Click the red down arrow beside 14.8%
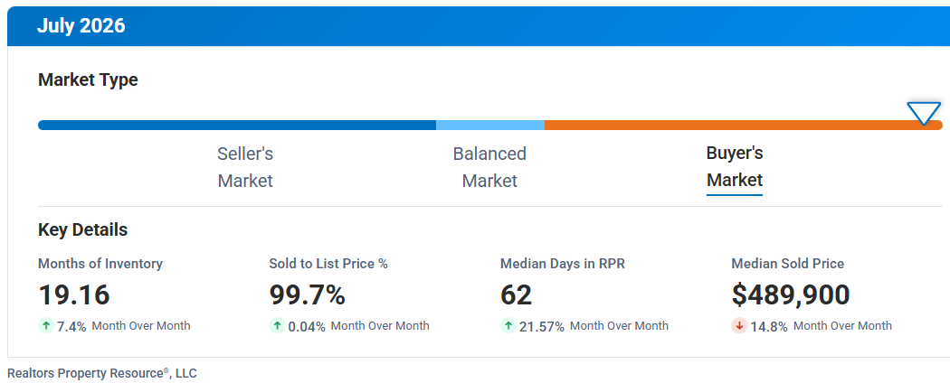 [x=739, y=326]
